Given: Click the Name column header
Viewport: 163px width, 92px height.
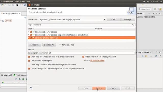Looking at the screenshot, I should tap(61, 29).
